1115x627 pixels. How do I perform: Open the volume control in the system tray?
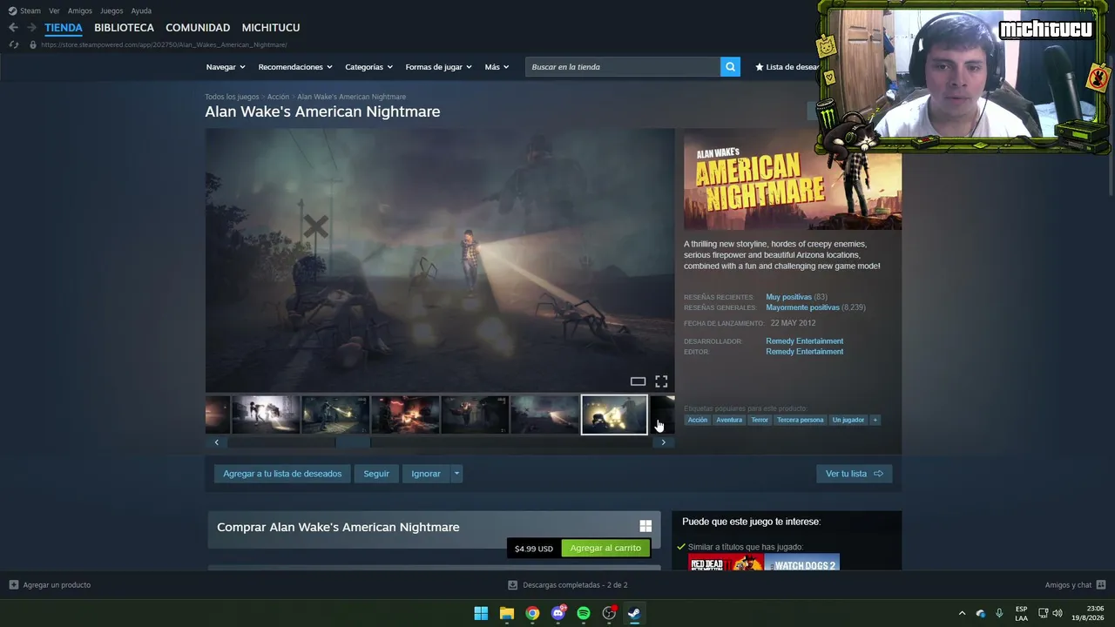(1059, 613)
